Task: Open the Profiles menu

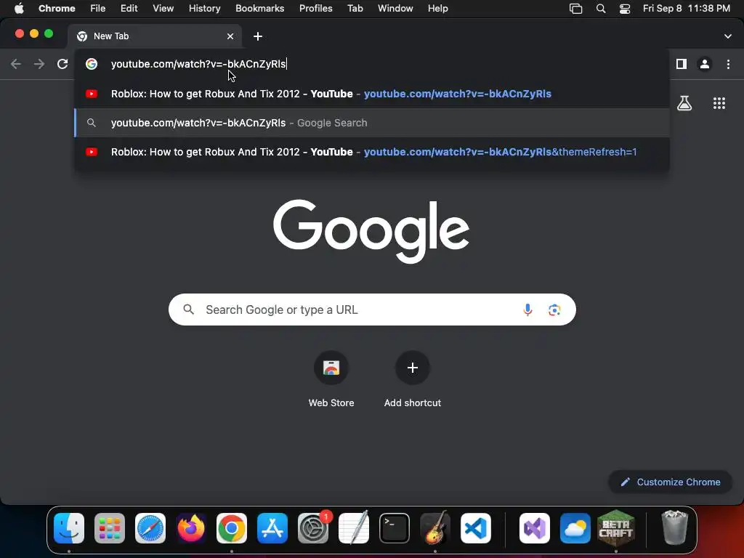Action: (x=315, y=8)
